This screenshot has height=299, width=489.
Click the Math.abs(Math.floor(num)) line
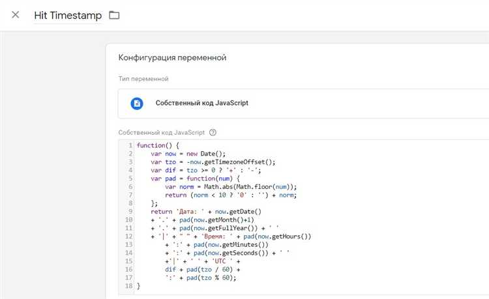(231, 186)
